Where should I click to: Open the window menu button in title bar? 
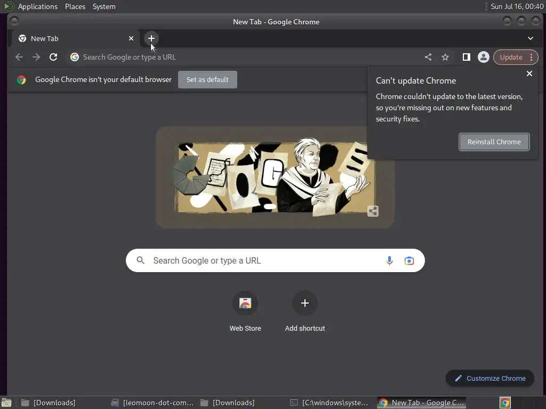tap(14, 21)
